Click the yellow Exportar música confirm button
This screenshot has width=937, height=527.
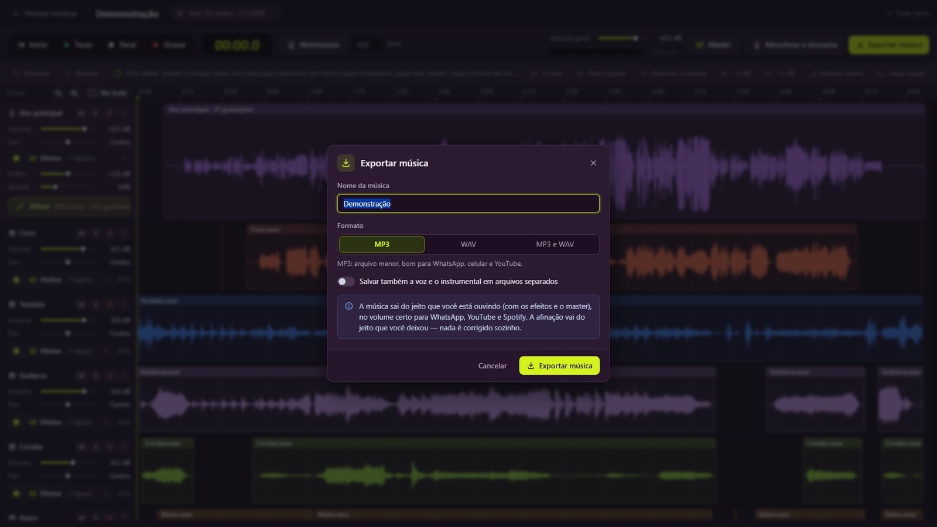point(559,366)
